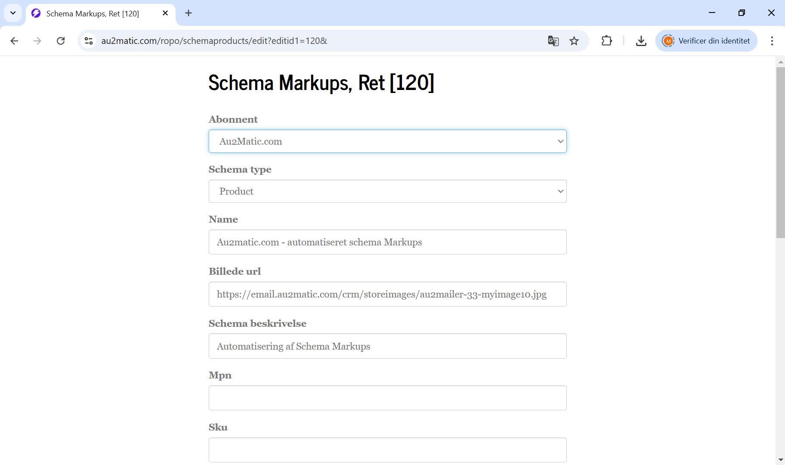Click into the Billede url field

coord(387,294)
